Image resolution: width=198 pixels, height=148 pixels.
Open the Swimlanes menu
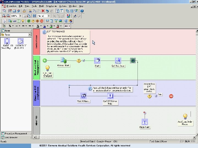pyautogui.click(x=51, y=6)
